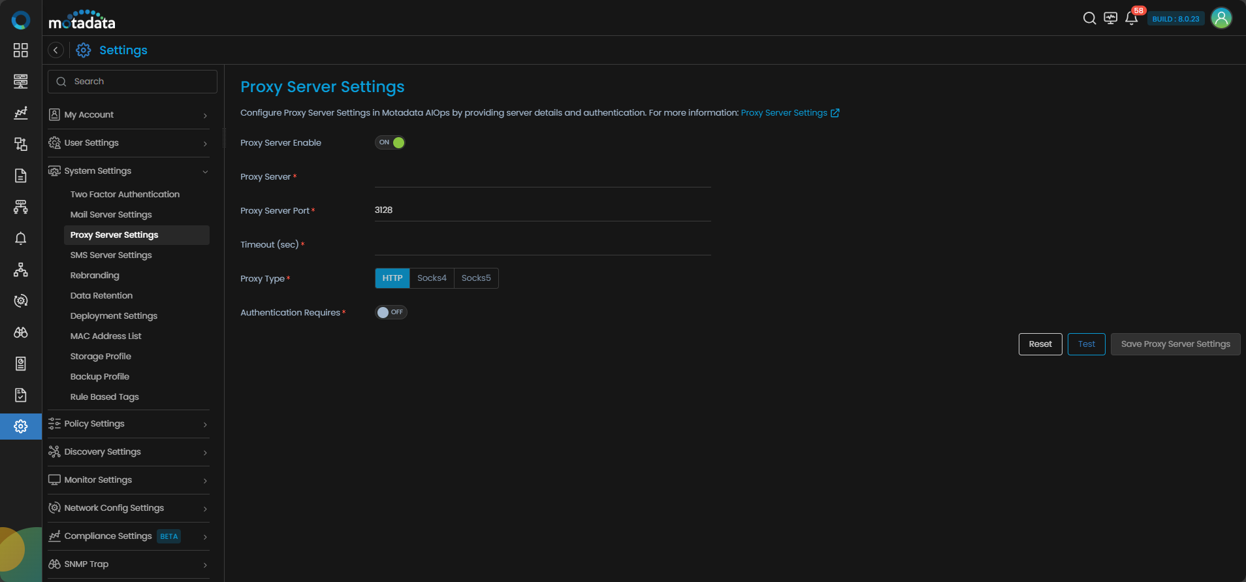This screenshot has height=582, width=1246.
Task: Open the log document icon in left rail
Action: click(21, 176)
